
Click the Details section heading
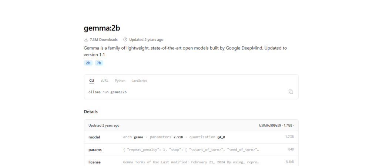point(91,112)
